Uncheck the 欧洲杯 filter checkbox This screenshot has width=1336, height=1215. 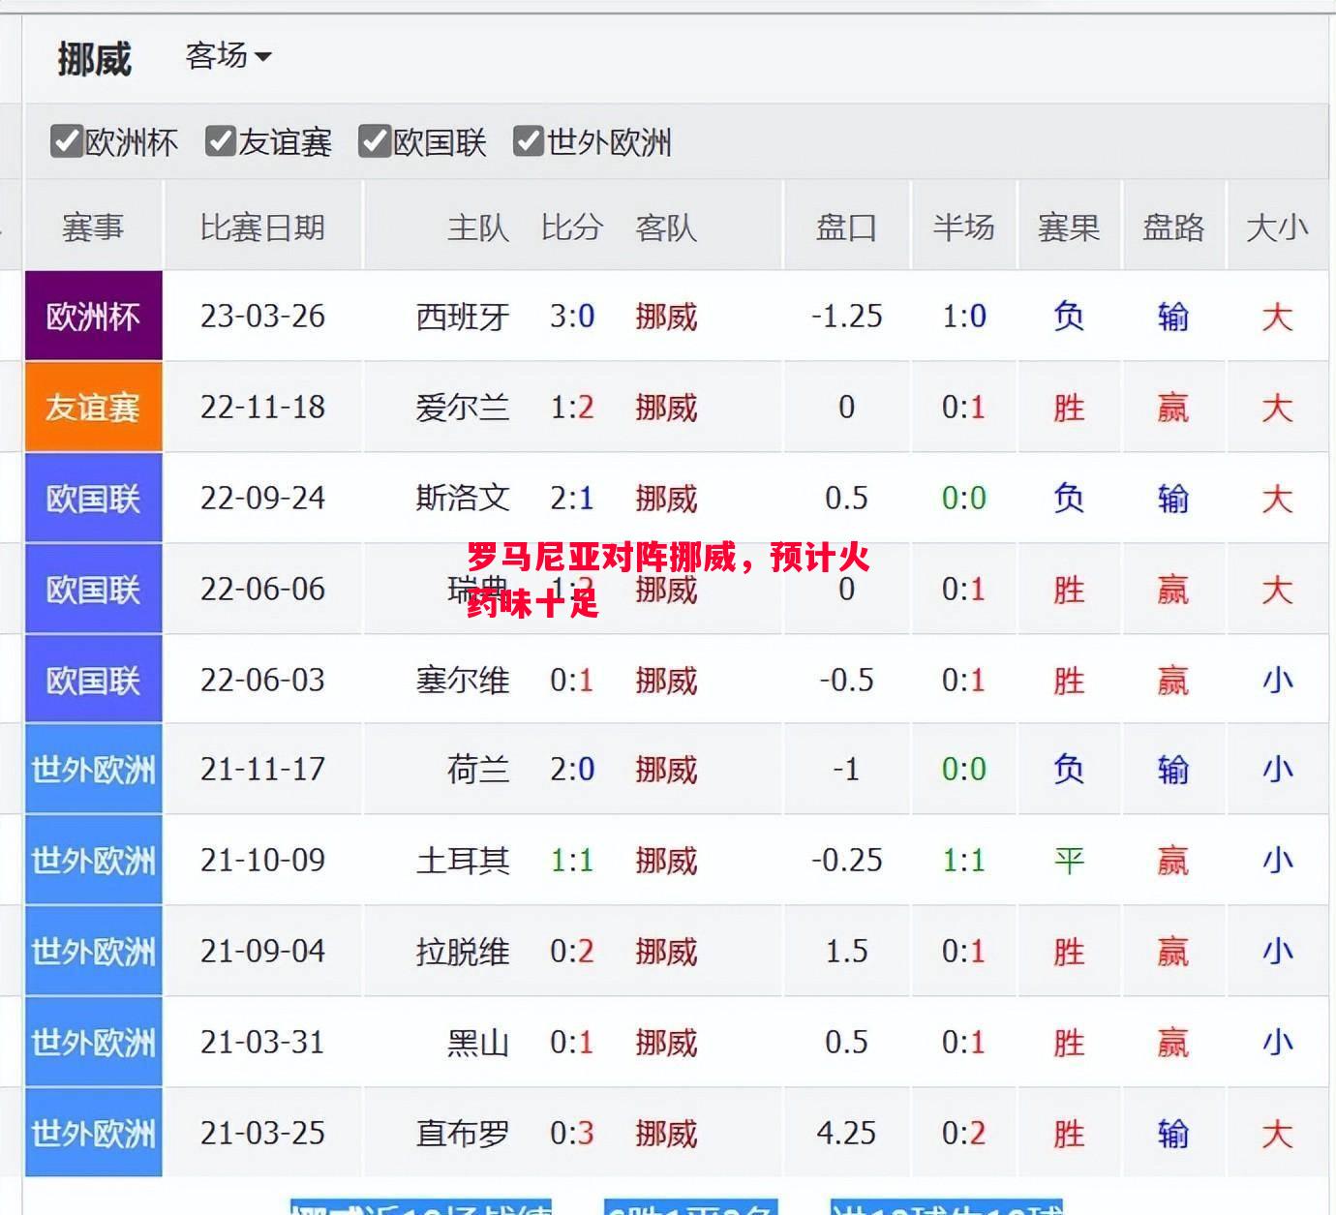click(66, 141)
